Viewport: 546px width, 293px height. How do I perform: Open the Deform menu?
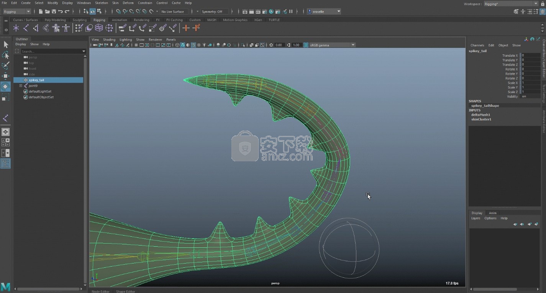click(128, 3)
